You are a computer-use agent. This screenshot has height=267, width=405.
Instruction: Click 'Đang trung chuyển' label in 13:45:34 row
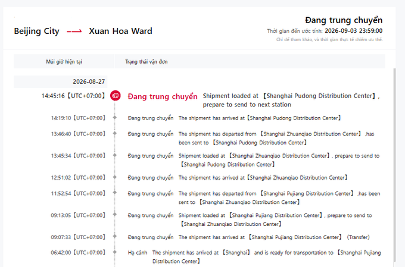[x=151, y=156]
